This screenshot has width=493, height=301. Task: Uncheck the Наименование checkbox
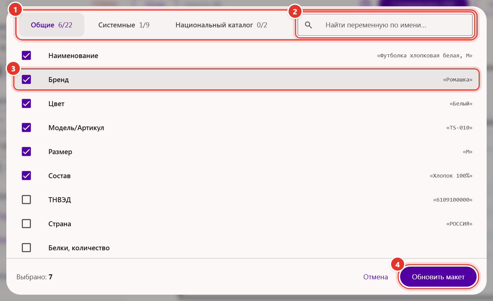(26, 55)
